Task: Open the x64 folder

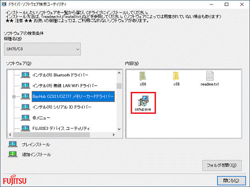Action: (143, 76)
